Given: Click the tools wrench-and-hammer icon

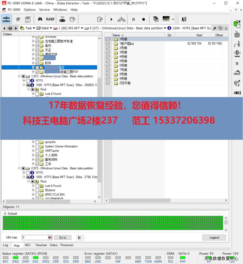Looking at the screenshot, I should pyautogui.click(x=18, y=19).
